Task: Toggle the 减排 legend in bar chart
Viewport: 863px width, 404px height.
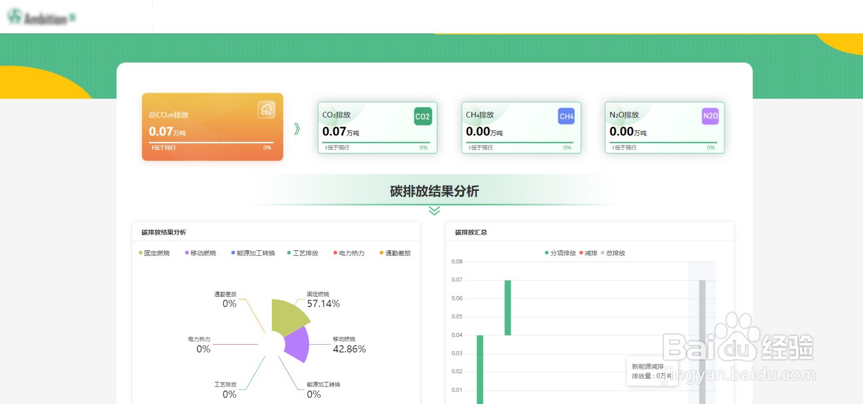Action: pyautogui.click(x=588, y=253)
